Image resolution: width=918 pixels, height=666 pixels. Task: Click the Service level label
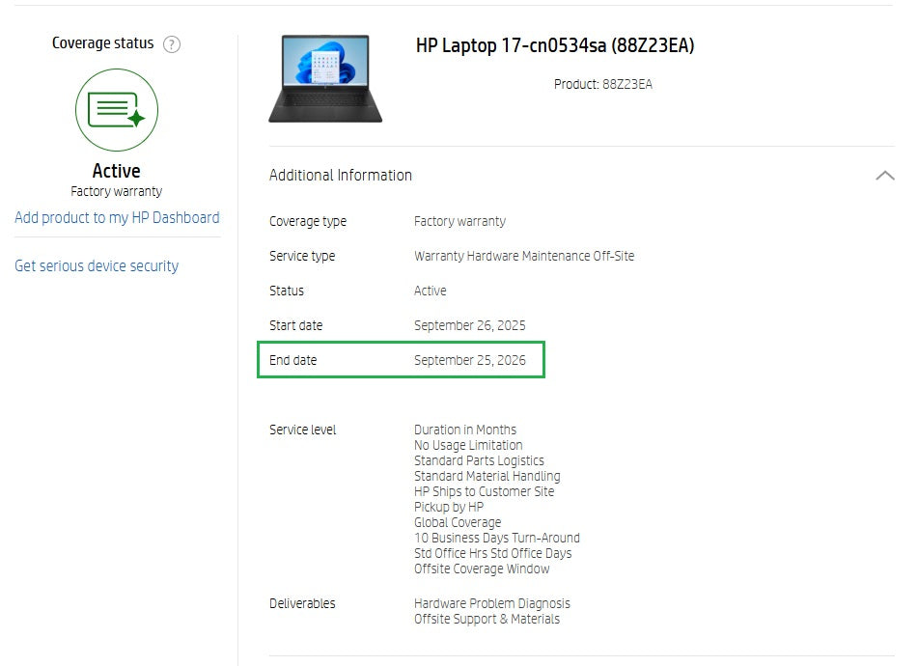[303, 430]
